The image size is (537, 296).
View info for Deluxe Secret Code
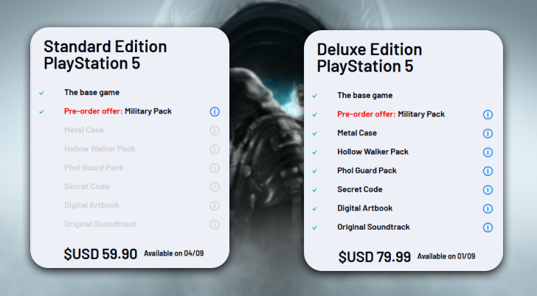tap(488, 190)
